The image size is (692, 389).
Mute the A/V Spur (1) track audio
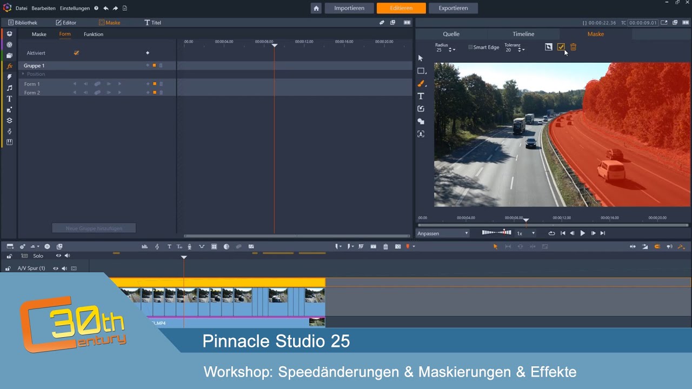tap(64, 268)
